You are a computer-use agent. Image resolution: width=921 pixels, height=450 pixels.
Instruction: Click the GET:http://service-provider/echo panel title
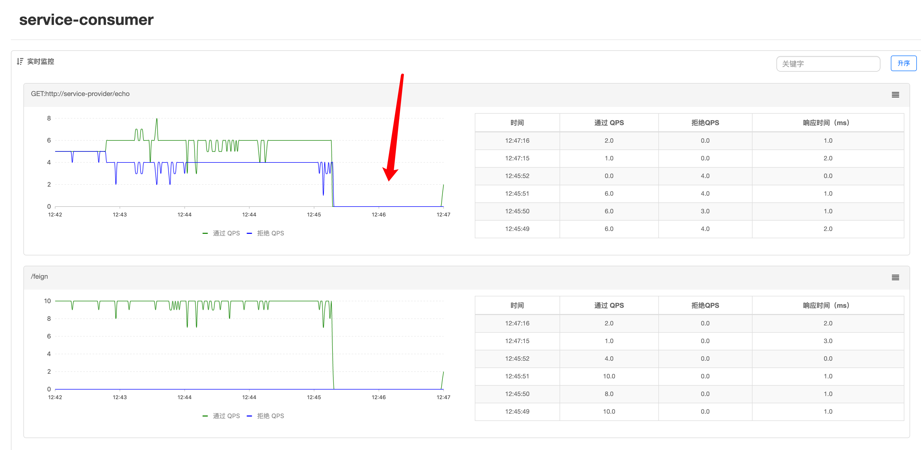[x=80, y=93]
